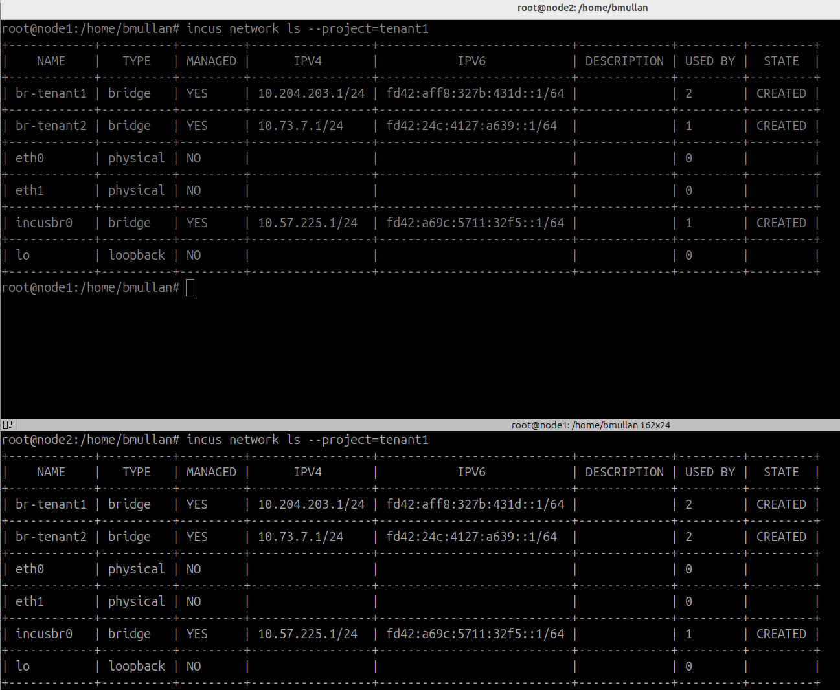Click the window title root@node2: /home/bmullan
The width and height of the screenshot is (840, 690).
click(582, 8)
